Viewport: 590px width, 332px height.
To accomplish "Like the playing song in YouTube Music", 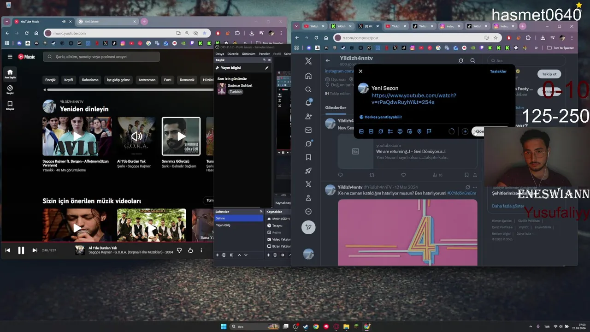I will tap(190, 250).
